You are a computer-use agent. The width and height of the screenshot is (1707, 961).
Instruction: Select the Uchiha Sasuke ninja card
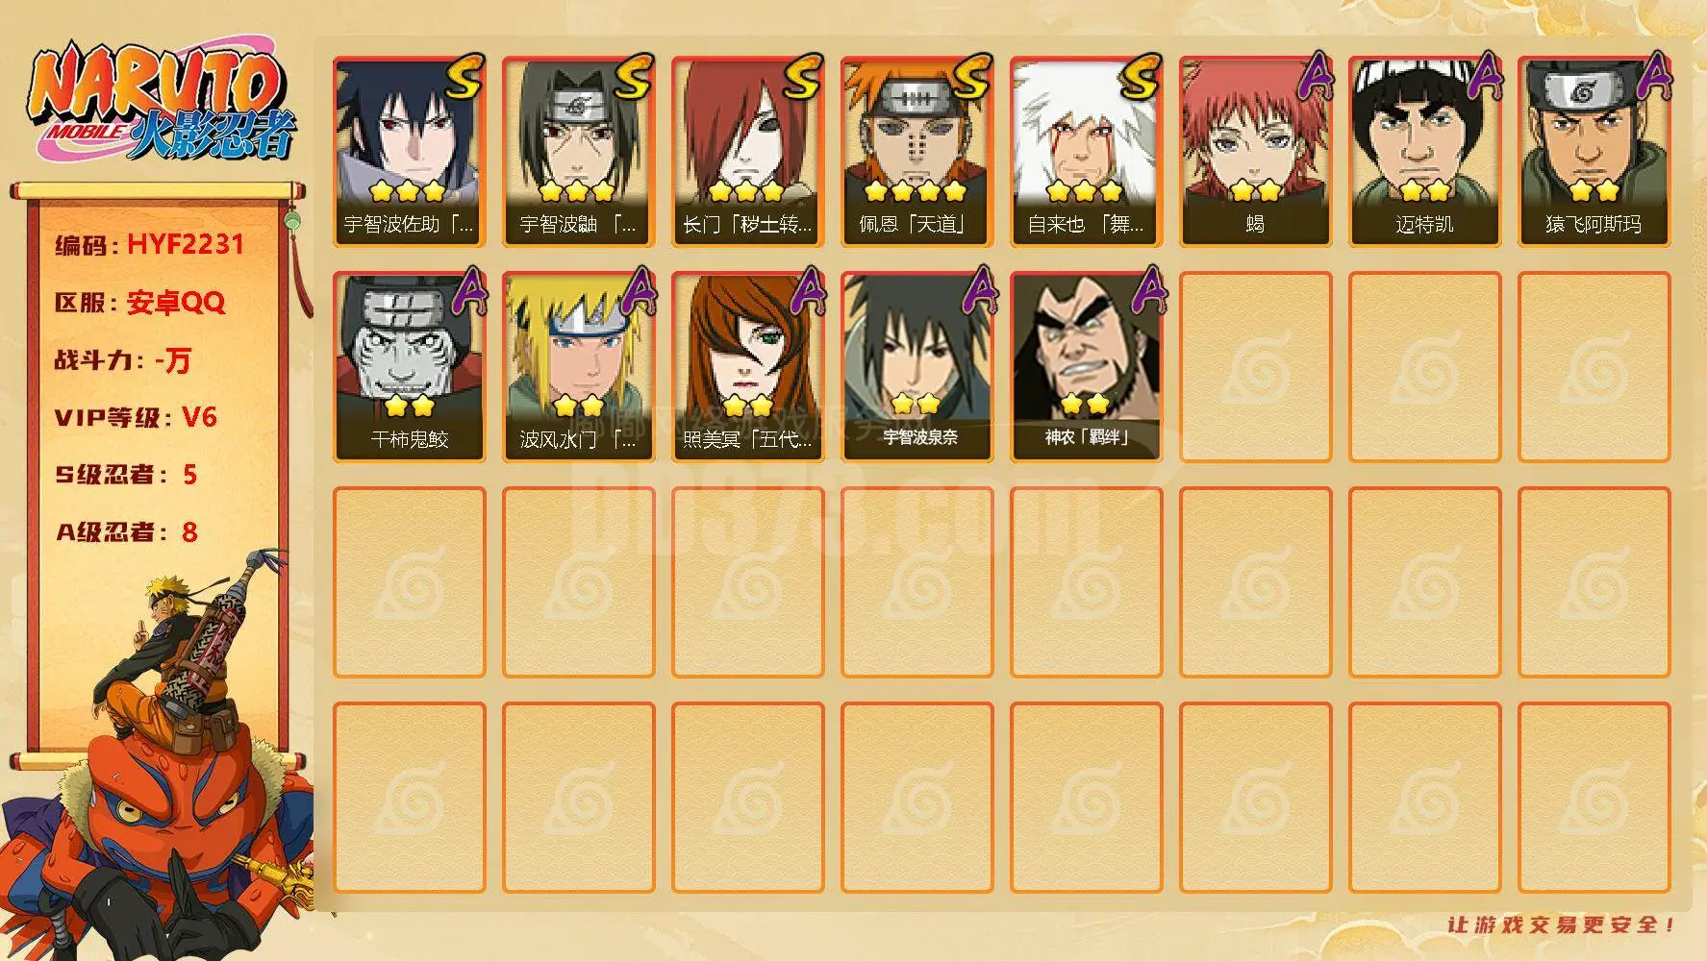[x=409, y=152]
